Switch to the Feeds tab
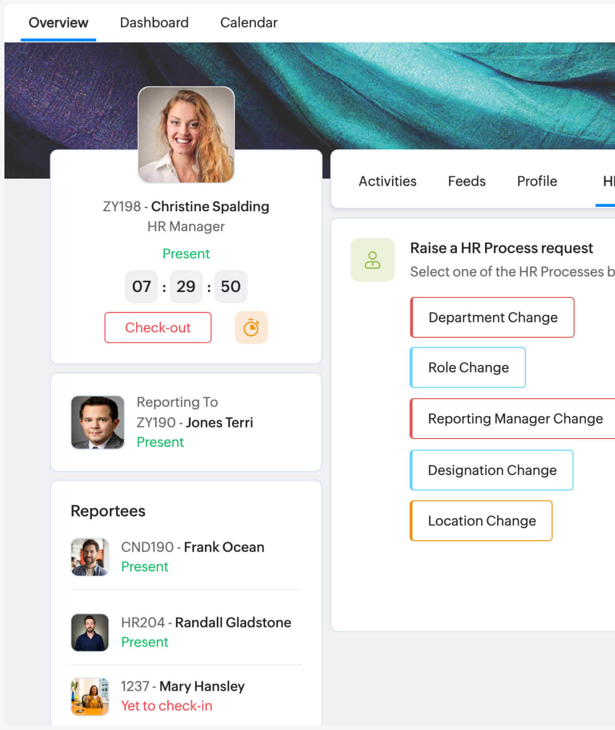The height and width of the screenshot is (730, 615). tap(466, 181)
